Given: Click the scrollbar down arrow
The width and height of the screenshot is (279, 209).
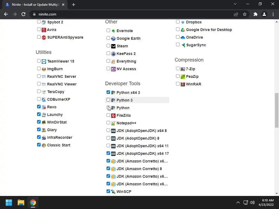Looking at the screenshot, I should [x=277, y=193].
